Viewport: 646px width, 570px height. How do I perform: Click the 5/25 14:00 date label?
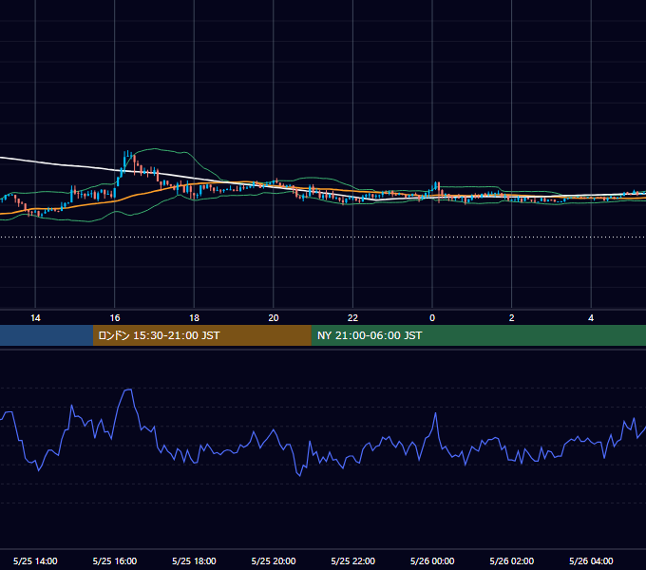35,560
